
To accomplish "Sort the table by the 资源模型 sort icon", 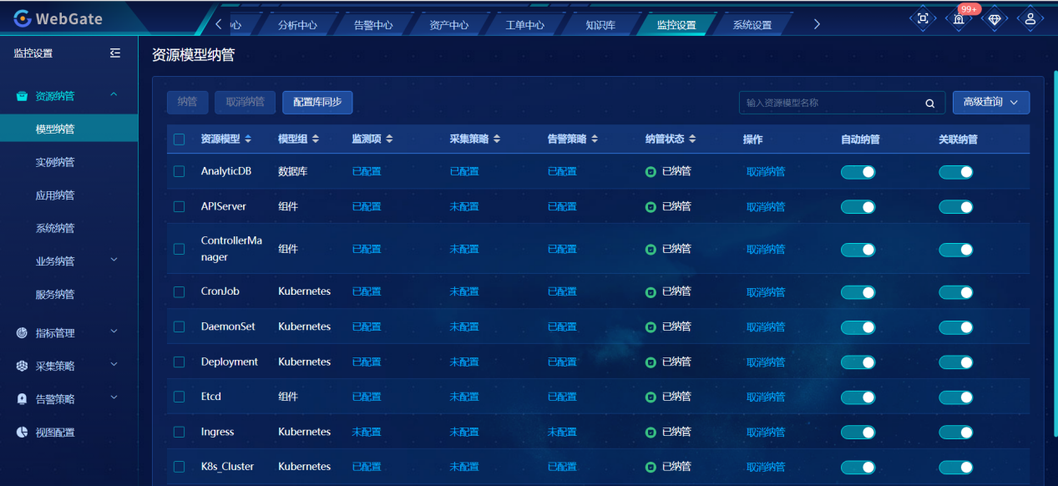I will [248, 139].
